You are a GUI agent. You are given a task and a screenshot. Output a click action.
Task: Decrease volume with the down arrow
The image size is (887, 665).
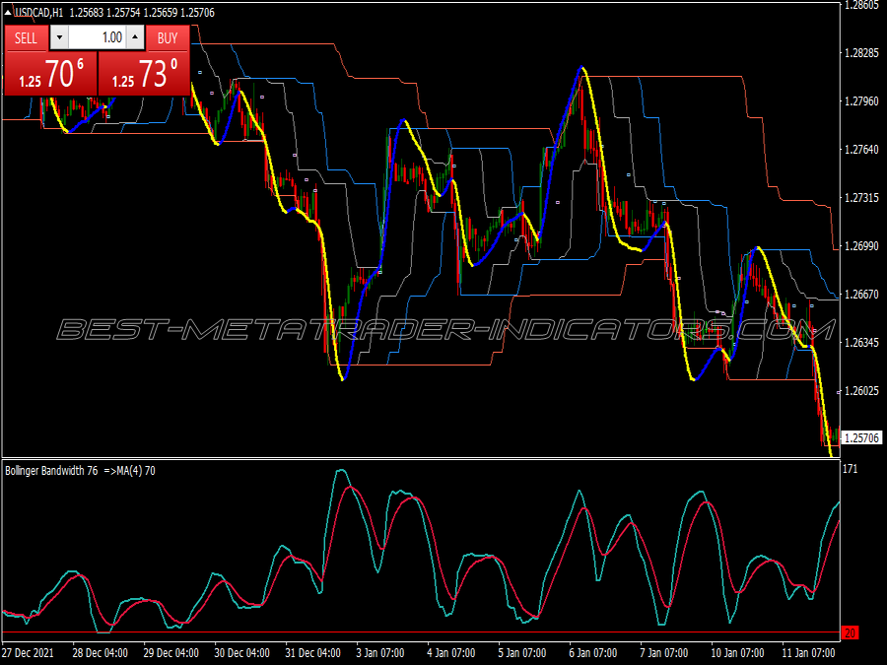[x=59, y=37]
